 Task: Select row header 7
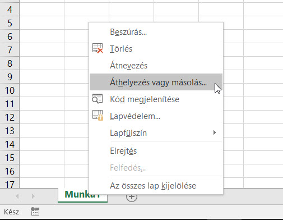coord(10,50)
